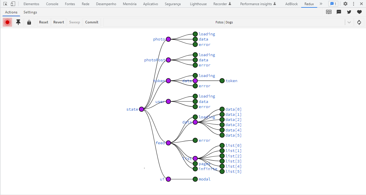Open the DevTools settings gear icon

pos(345,4)
